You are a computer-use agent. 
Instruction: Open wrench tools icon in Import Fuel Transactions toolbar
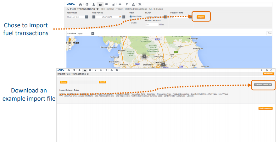117,70
